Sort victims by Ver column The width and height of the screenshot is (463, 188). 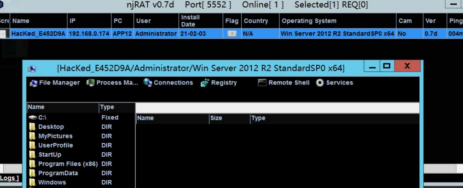pos(434,21)
